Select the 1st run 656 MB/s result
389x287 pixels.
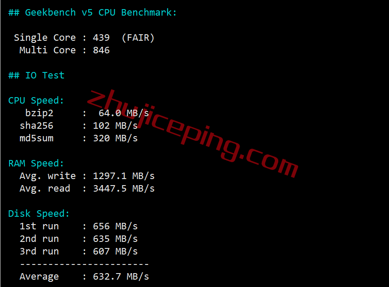[115, 226]
